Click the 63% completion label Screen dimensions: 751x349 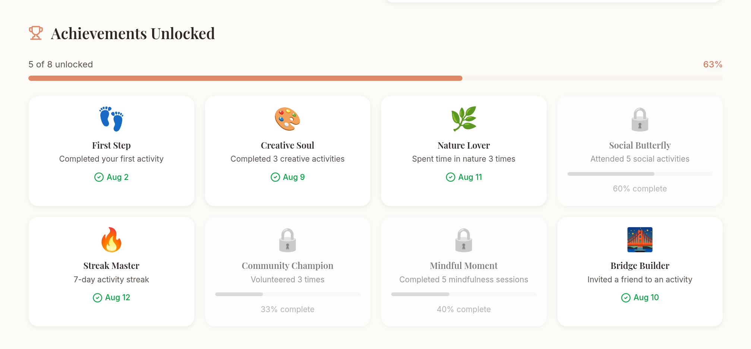(713, 64)
